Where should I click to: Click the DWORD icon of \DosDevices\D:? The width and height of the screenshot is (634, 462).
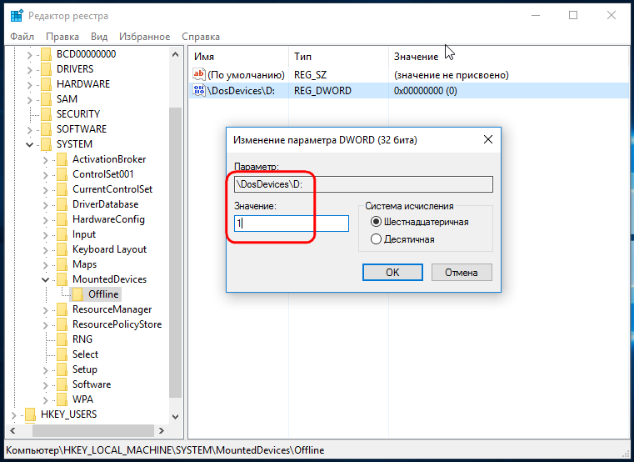tap(198, 90)
